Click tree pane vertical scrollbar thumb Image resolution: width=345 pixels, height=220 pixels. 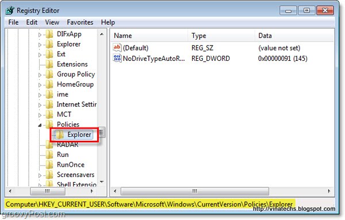click(x=101, y=132)
